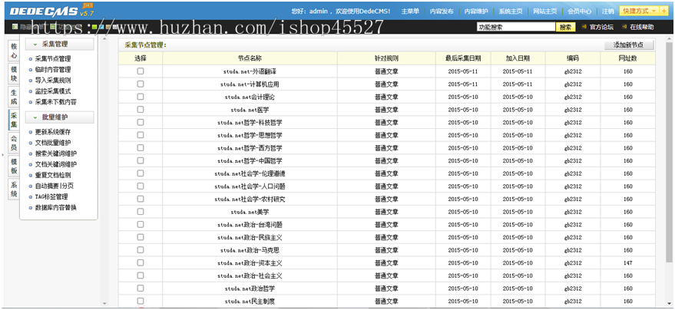Open 采集未下载内容 in the sidebar
Screen dimensions: 675x310
(x=56, y=102)
